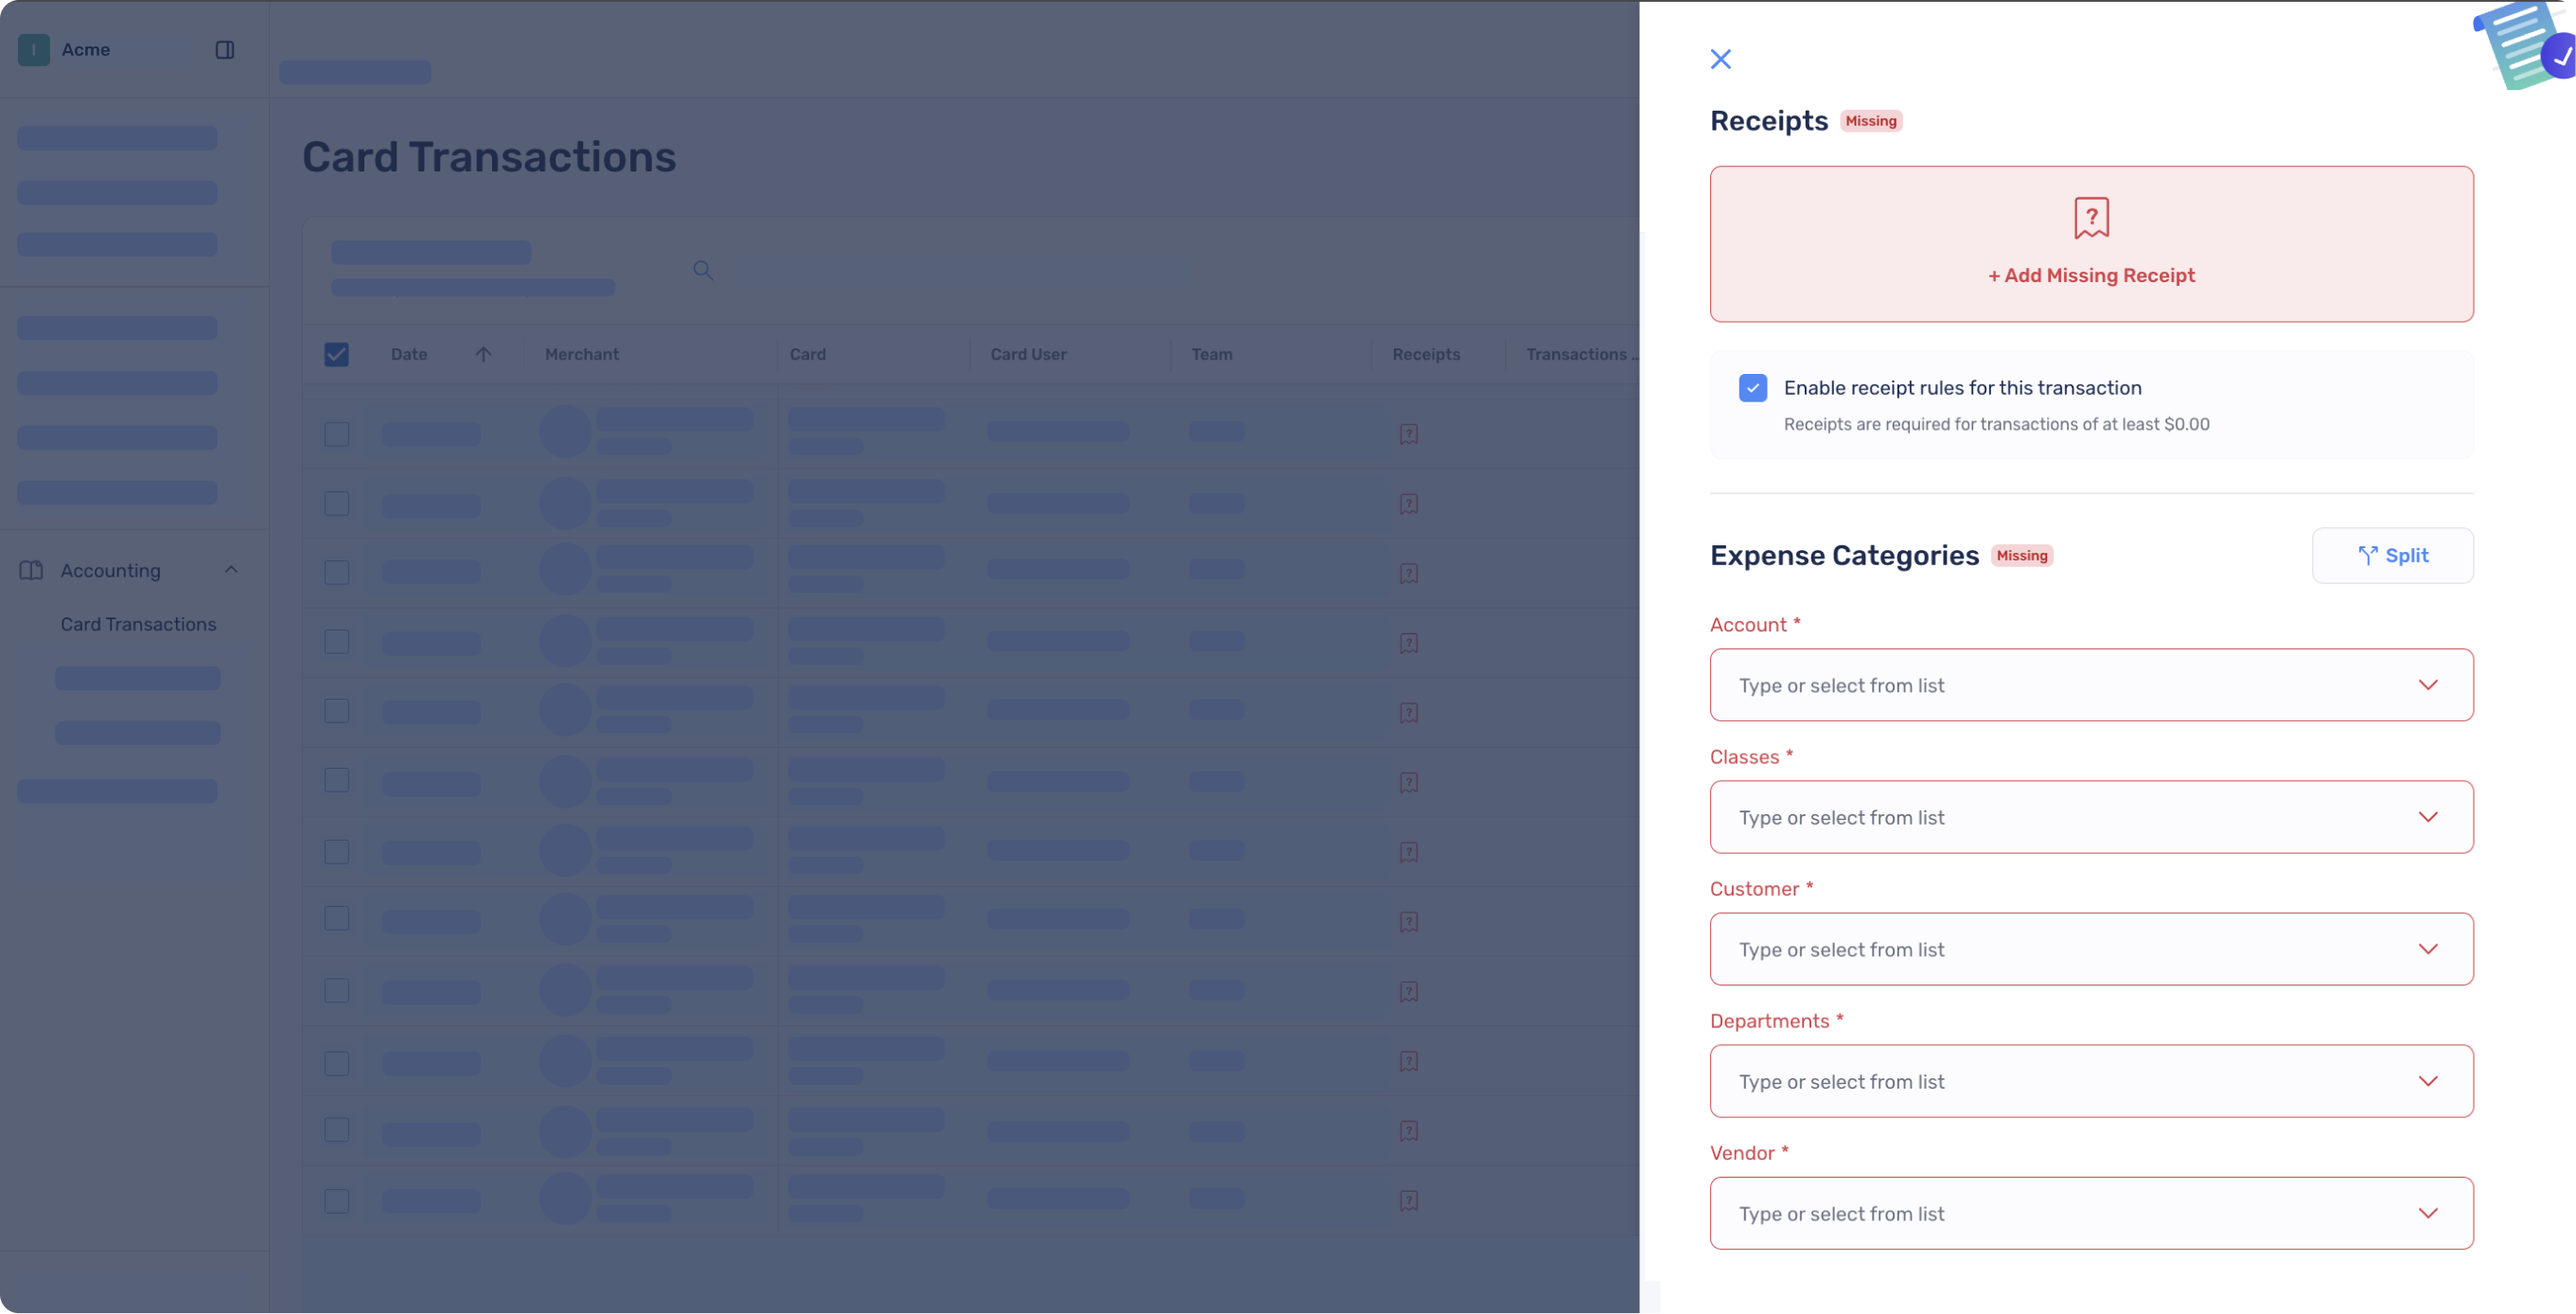Collapse the Accounting menu section

[x=231, y=570]
